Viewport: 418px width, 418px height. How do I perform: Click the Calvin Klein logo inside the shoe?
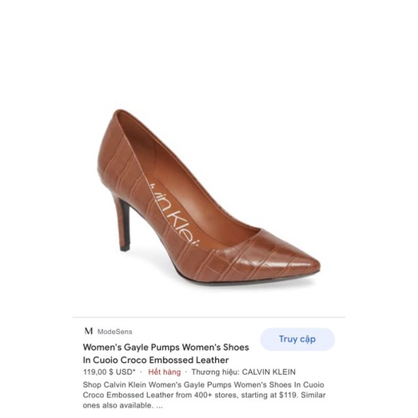(x=174, y=215)
